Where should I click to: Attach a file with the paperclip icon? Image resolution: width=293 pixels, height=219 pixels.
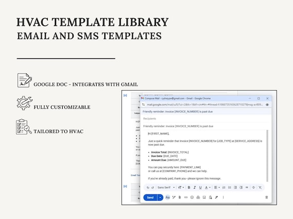pyautogui.click(x=179, y=197)
